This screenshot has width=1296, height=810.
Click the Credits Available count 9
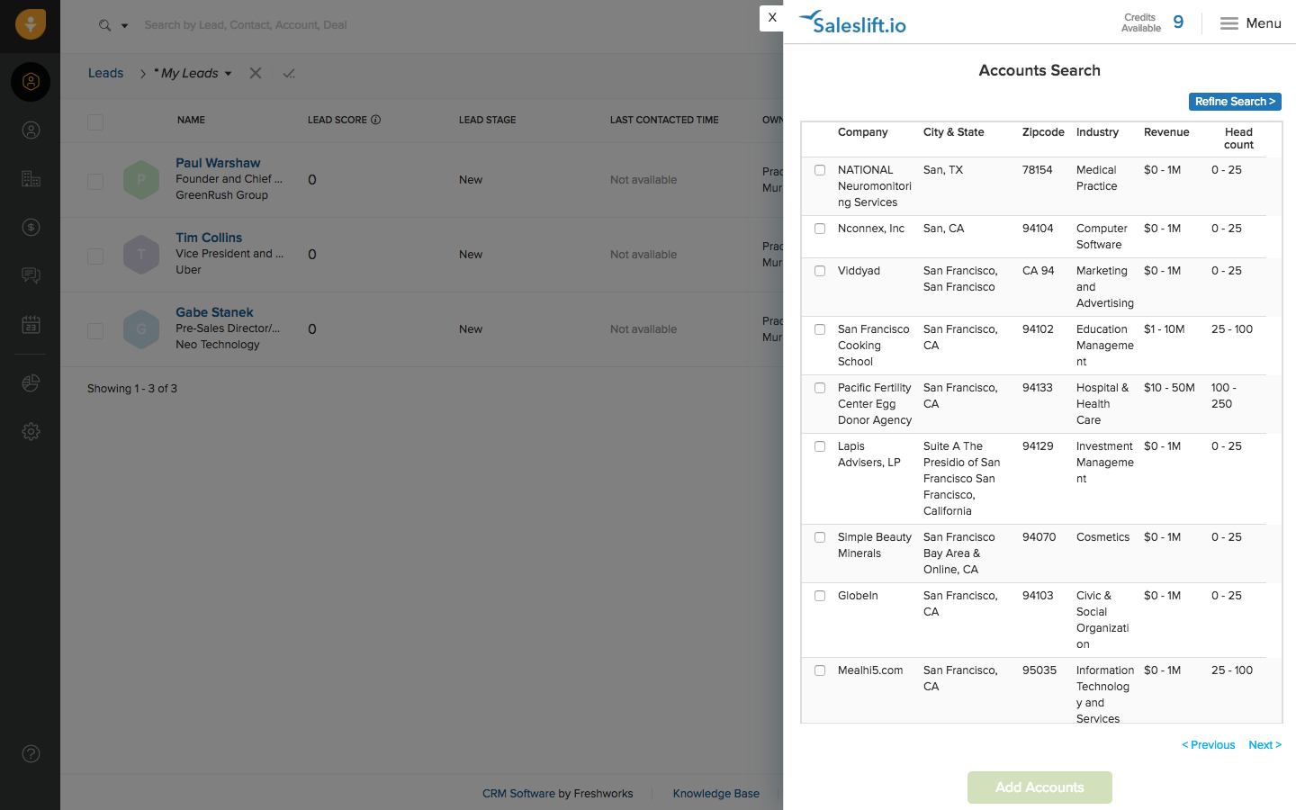click(1178, 22)
